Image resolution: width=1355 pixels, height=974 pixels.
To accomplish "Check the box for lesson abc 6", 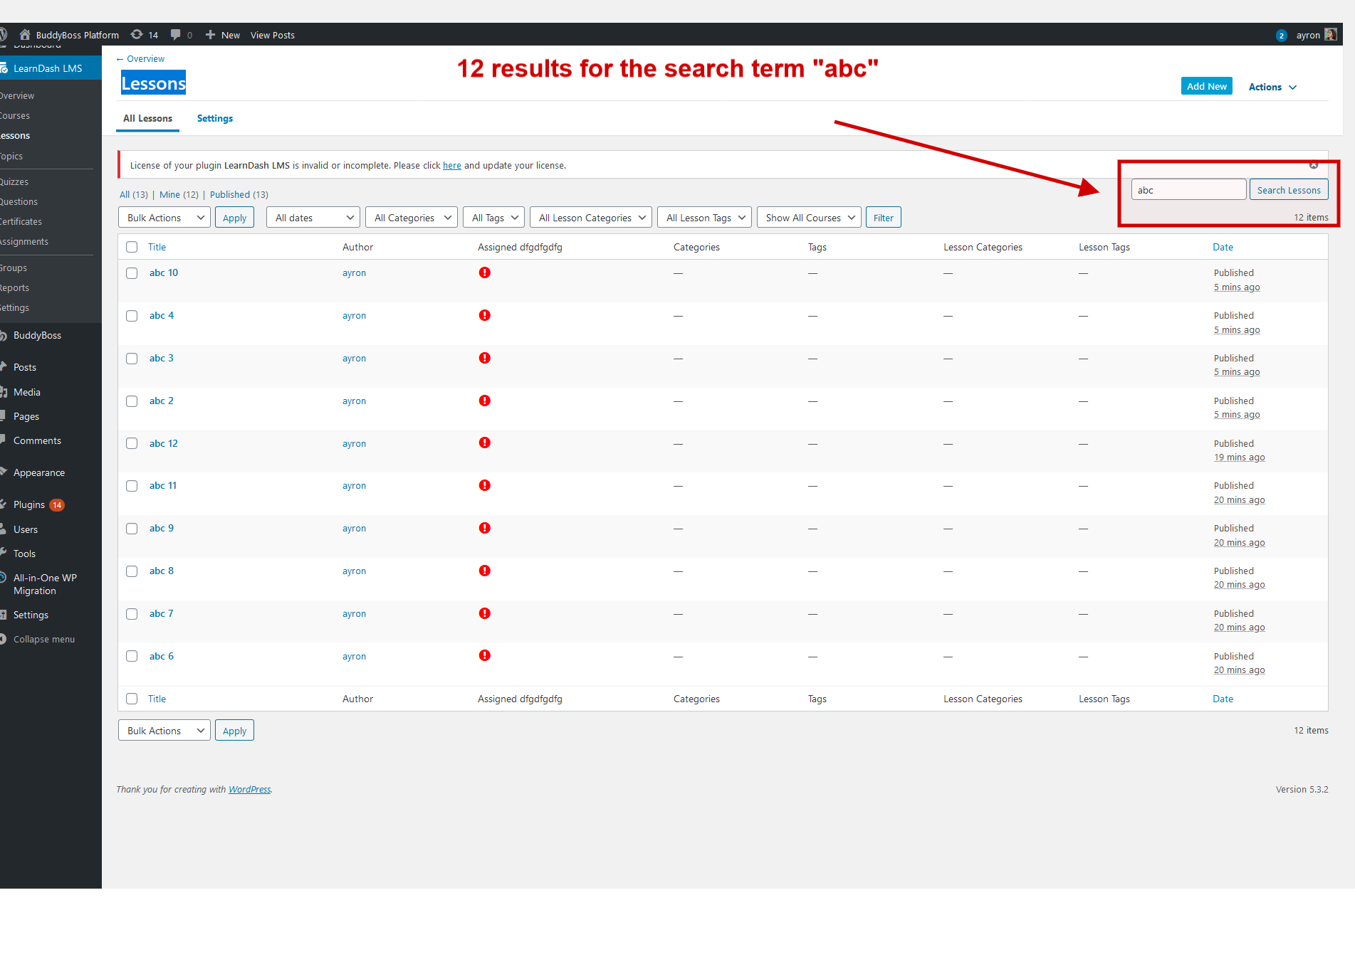I will click(132, 656).
